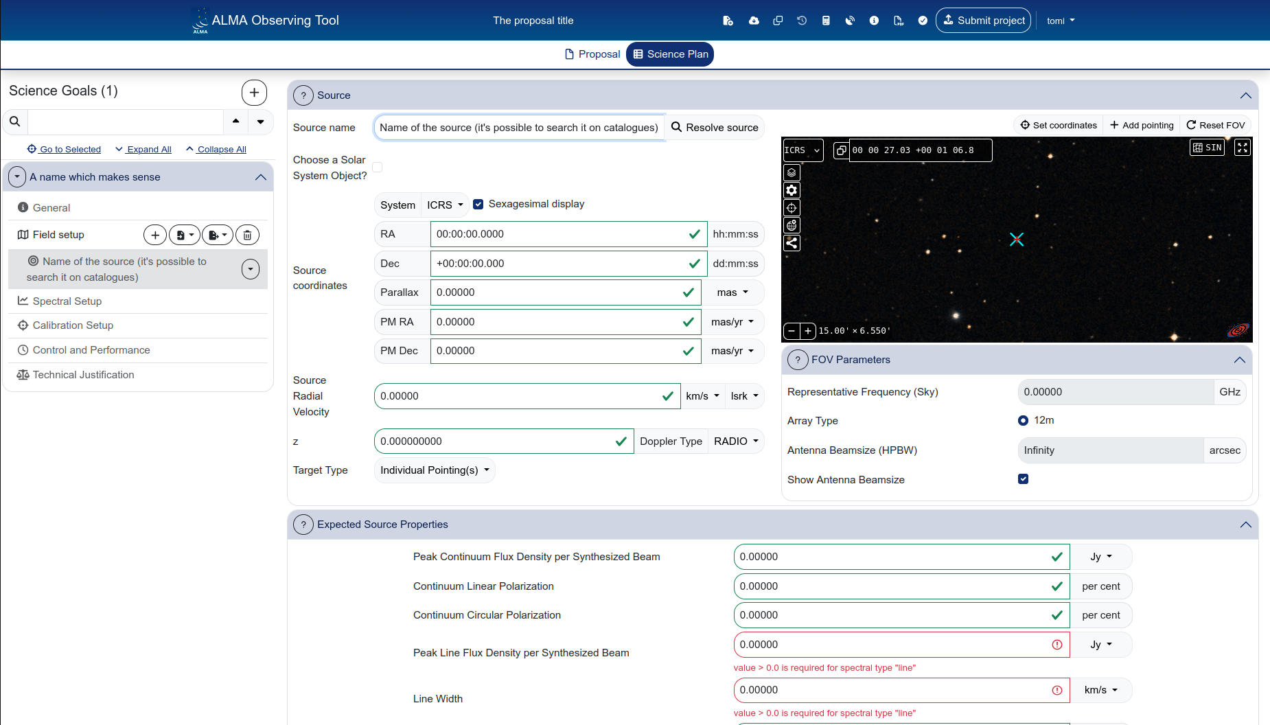Screen dimensions: 1270x725
Task: Disable Show Antenna Beamsize checkbox
Action: (x=1023, y=479)
